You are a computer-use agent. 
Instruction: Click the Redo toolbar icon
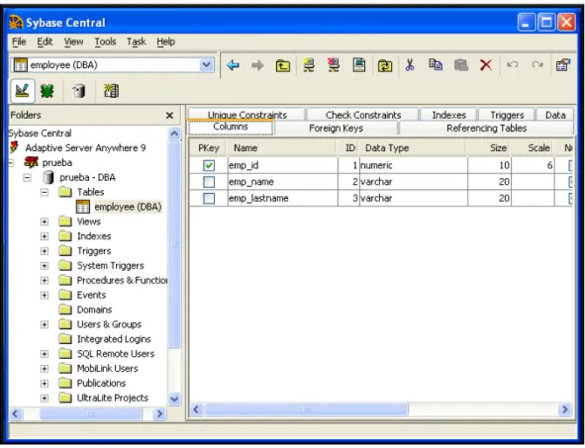click(537, 65)
